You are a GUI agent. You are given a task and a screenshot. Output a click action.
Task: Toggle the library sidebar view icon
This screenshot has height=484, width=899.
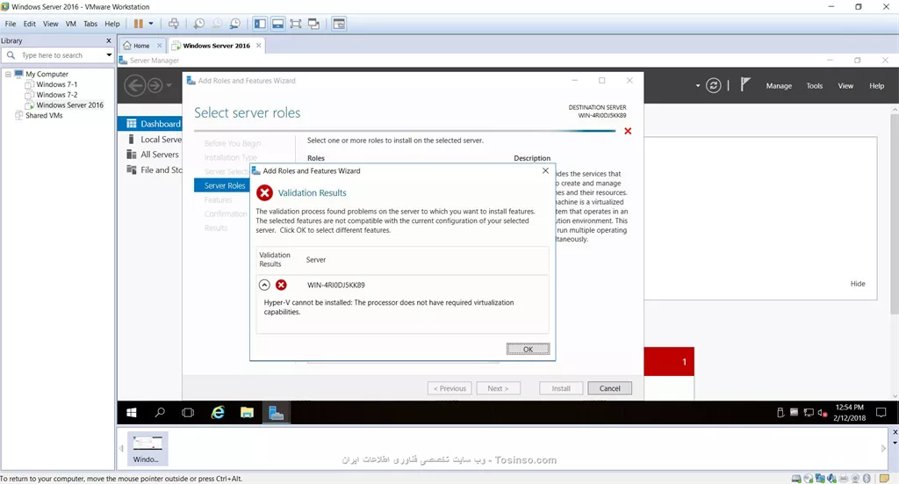[x=260, y=24]
